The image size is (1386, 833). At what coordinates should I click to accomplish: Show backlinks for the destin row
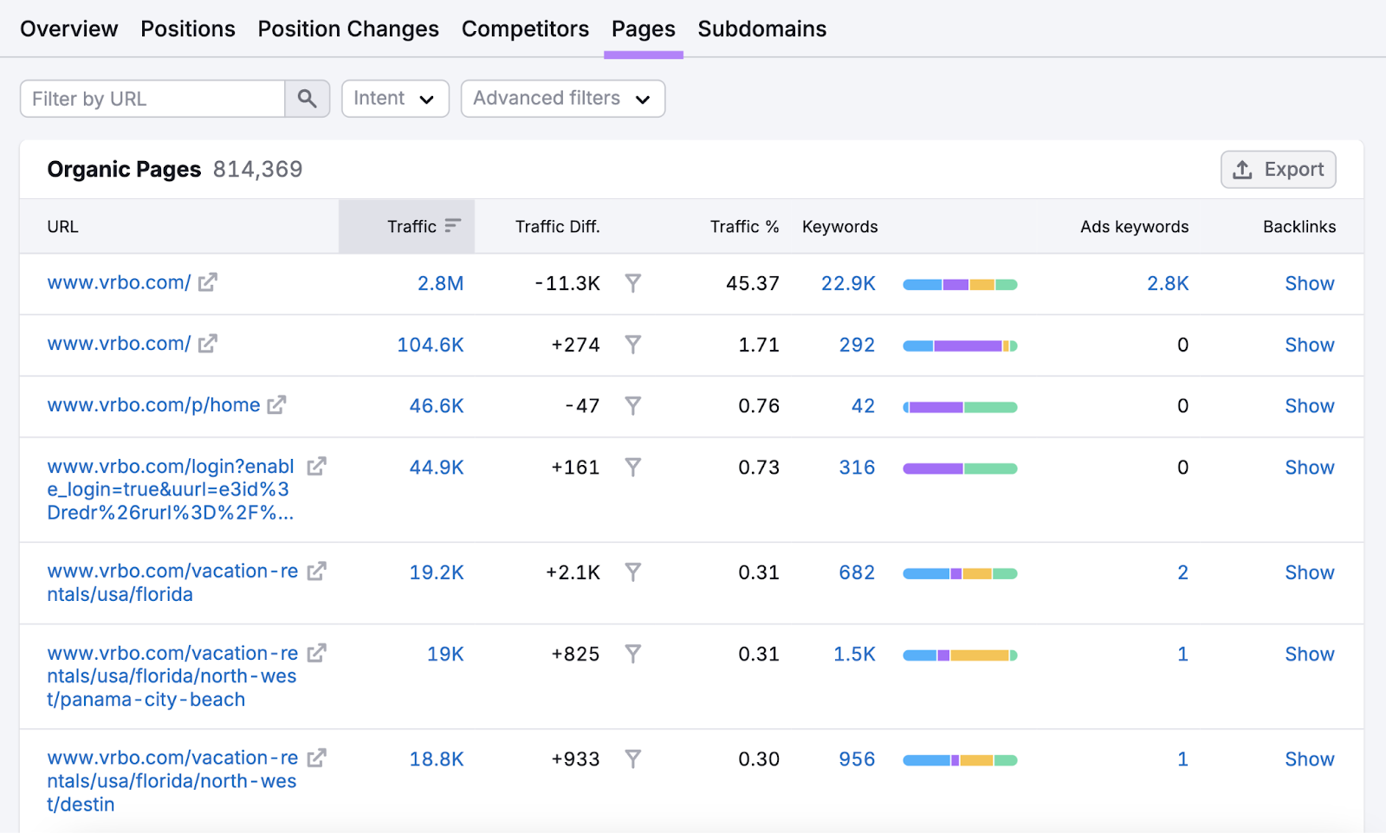pyautogui.click(x=1310, y=759)
